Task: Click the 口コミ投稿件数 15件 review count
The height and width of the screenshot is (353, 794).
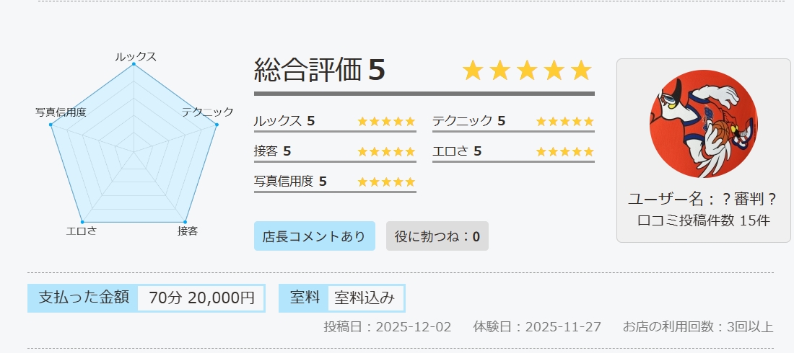Action: (703, 220)
